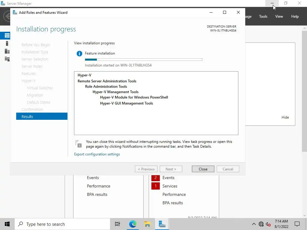Screen dimensions: 307x230
Task: Open the Action Center notification icon
Action: tap(297, 224)
